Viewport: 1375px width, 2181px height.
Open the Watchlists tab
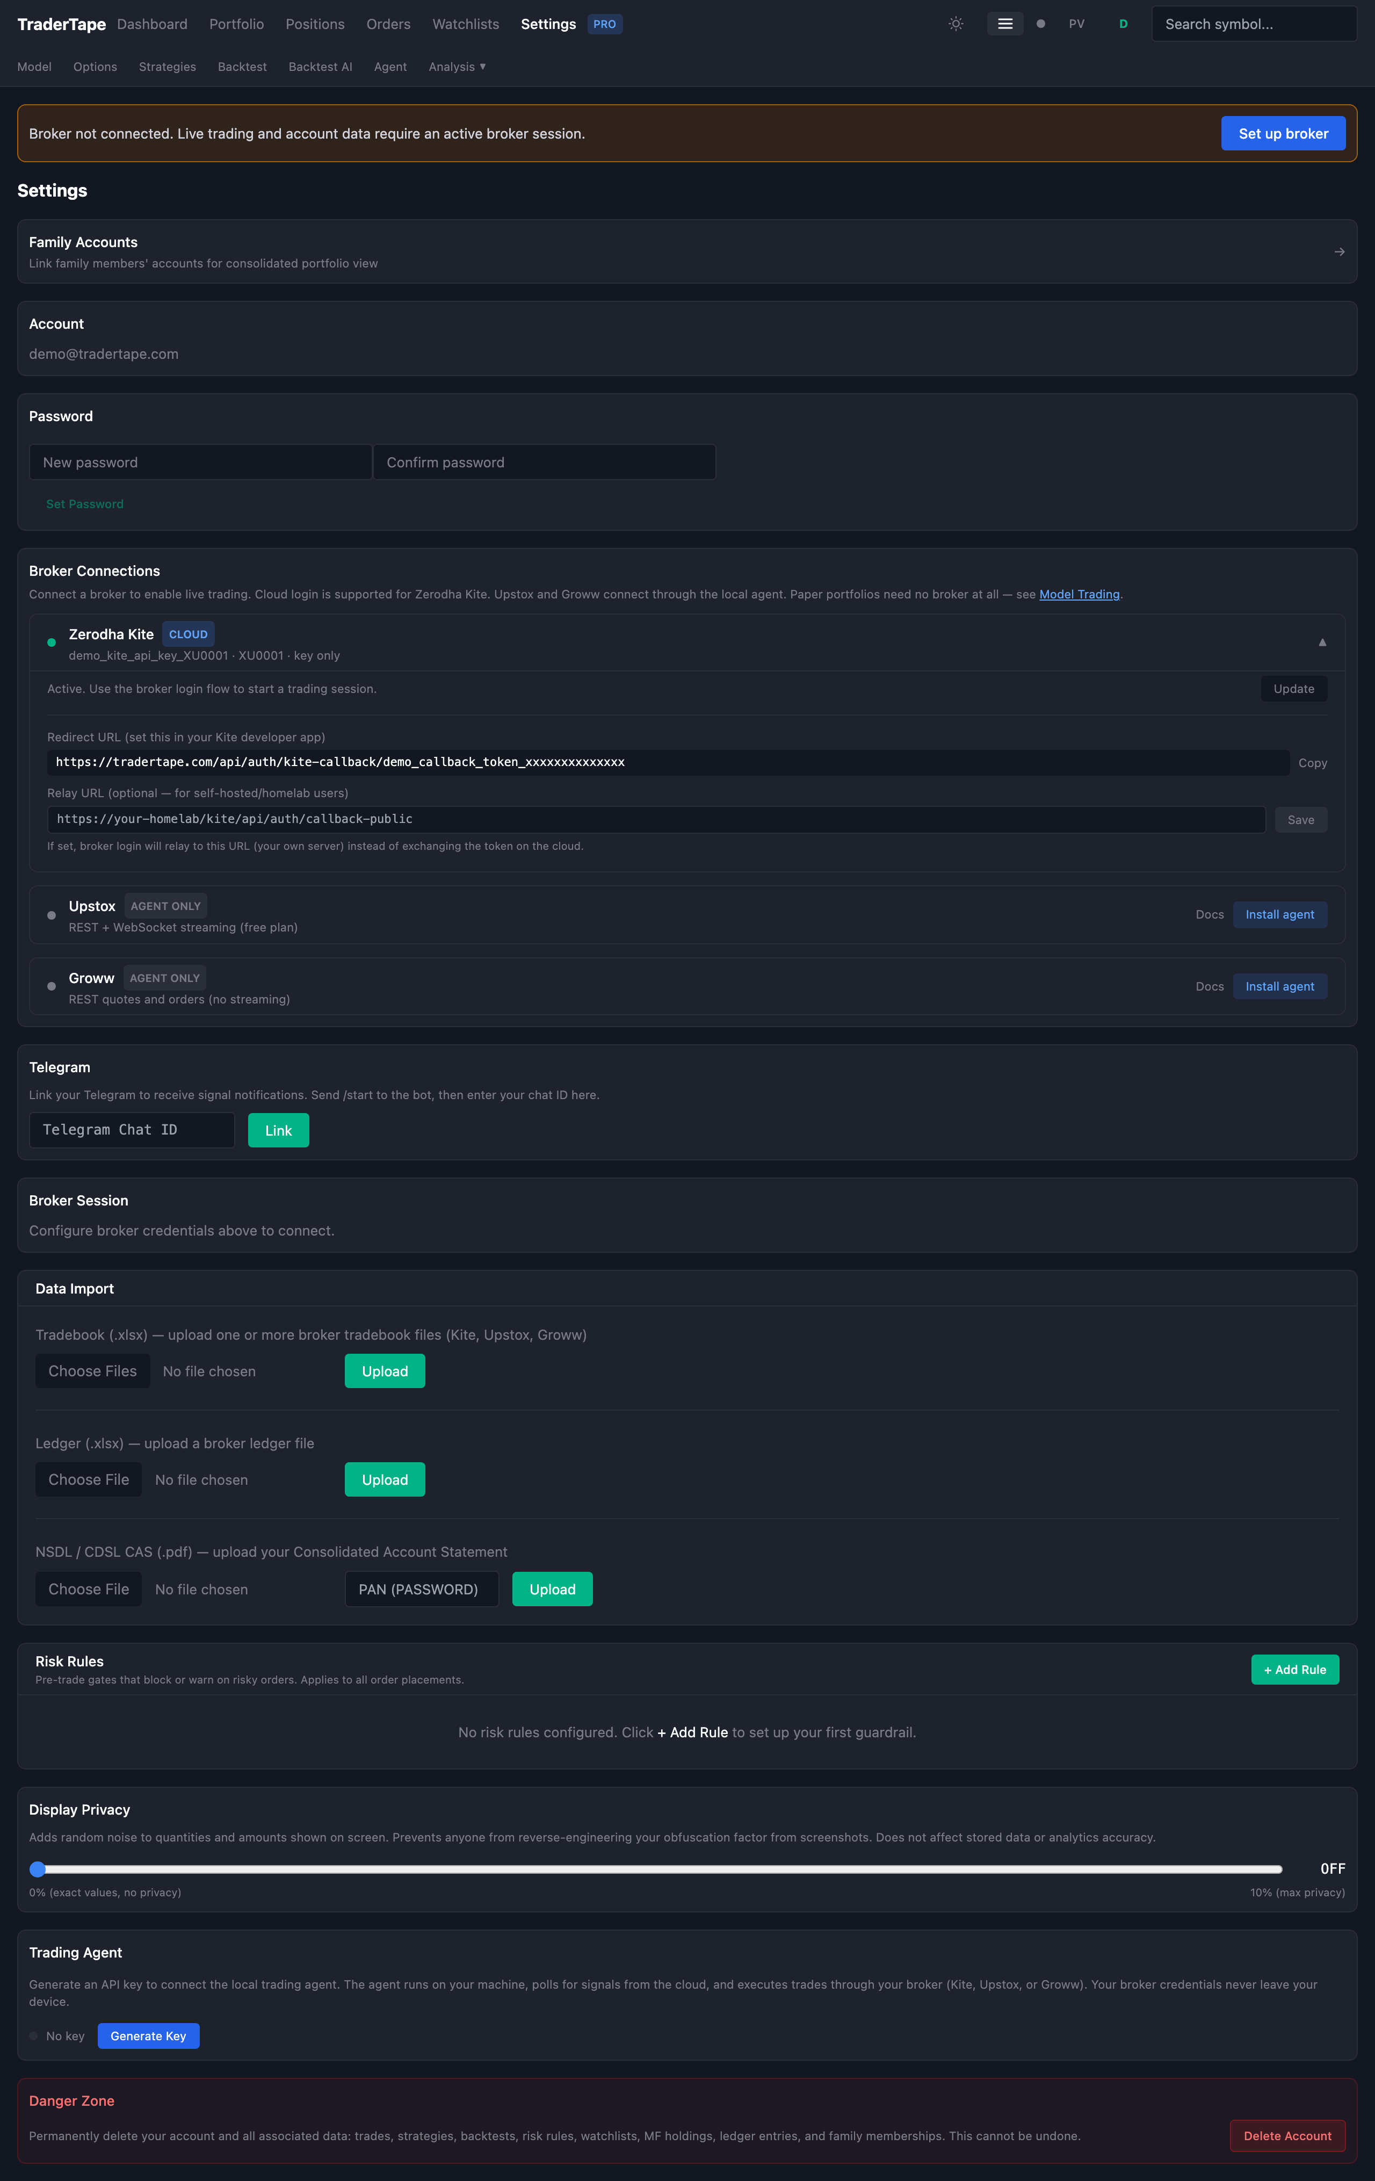click(465, 25)
